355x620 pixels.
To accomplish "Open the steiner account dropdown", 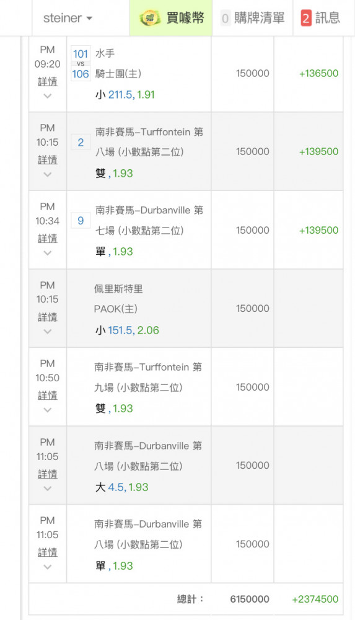I will [68, 18].
